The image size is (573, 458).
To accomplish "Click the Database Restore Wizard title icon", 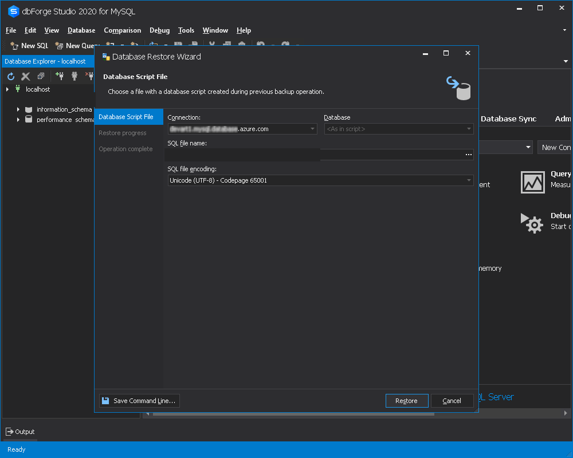I will (x=106, y=57).
